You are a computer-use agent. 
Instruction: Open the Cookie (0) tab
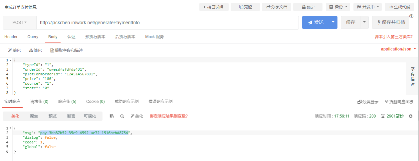[x=96, y=102]
